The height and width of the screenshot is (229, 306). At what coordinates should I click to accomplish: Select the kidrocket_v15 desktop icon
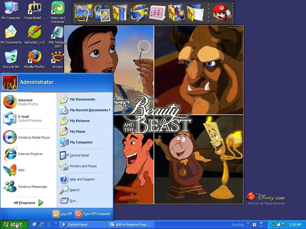point(35,35)
